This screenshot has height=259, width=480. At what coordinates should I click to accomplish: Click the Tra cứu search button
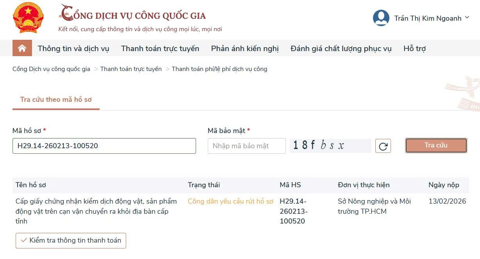point(436,145)
